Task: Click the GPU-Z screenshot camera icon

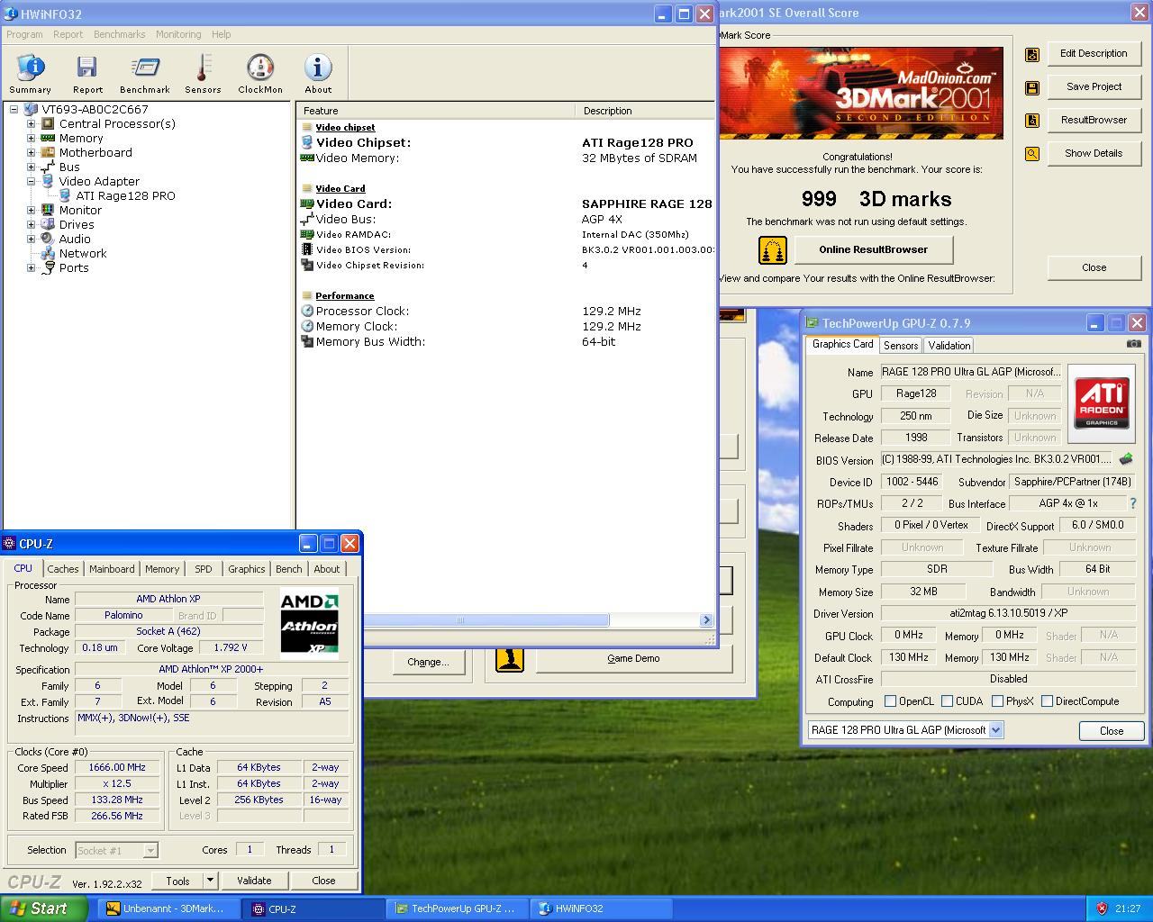Action: [x=1134, y=344]
